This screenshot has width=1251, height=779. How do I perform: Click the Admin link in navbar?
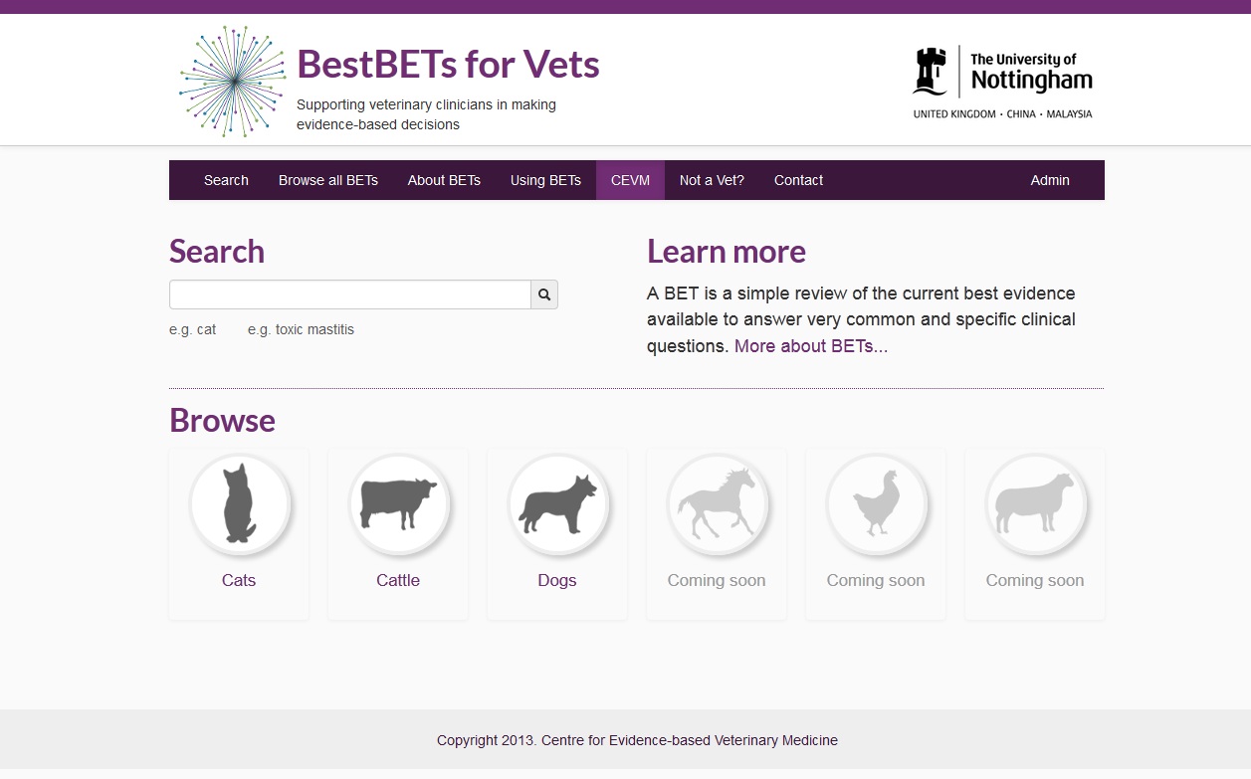point(1050,180)
